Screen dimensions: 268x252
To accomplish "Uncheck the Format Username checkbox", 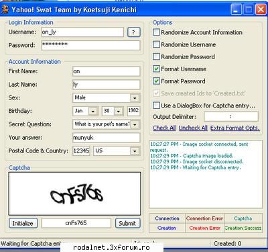I will click(x=156, y=69).
